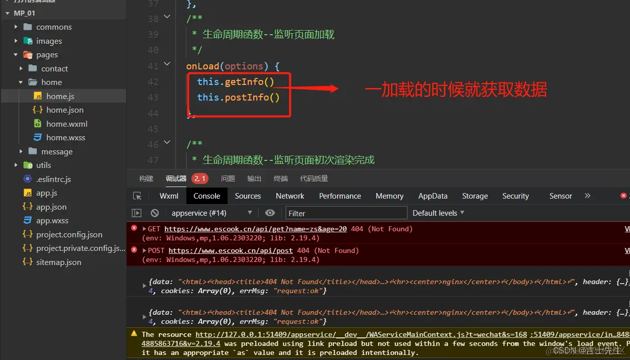The height and width of the screenshot is (360, 630).
Task: Open the 127.0.0.1 WAServiceMainContext.js link
Action: click(361, 334)
